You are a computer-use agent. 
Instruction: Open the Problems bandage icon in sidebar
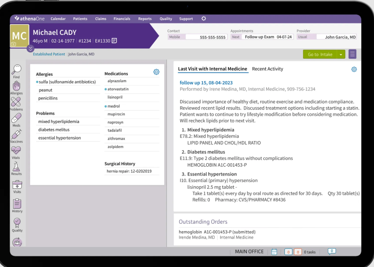click(16, 102)
